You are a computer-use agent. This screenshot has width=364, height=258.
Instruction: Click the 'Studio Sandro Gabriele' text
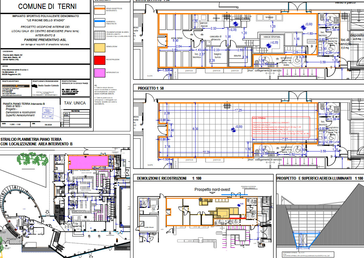coord(48,85)
